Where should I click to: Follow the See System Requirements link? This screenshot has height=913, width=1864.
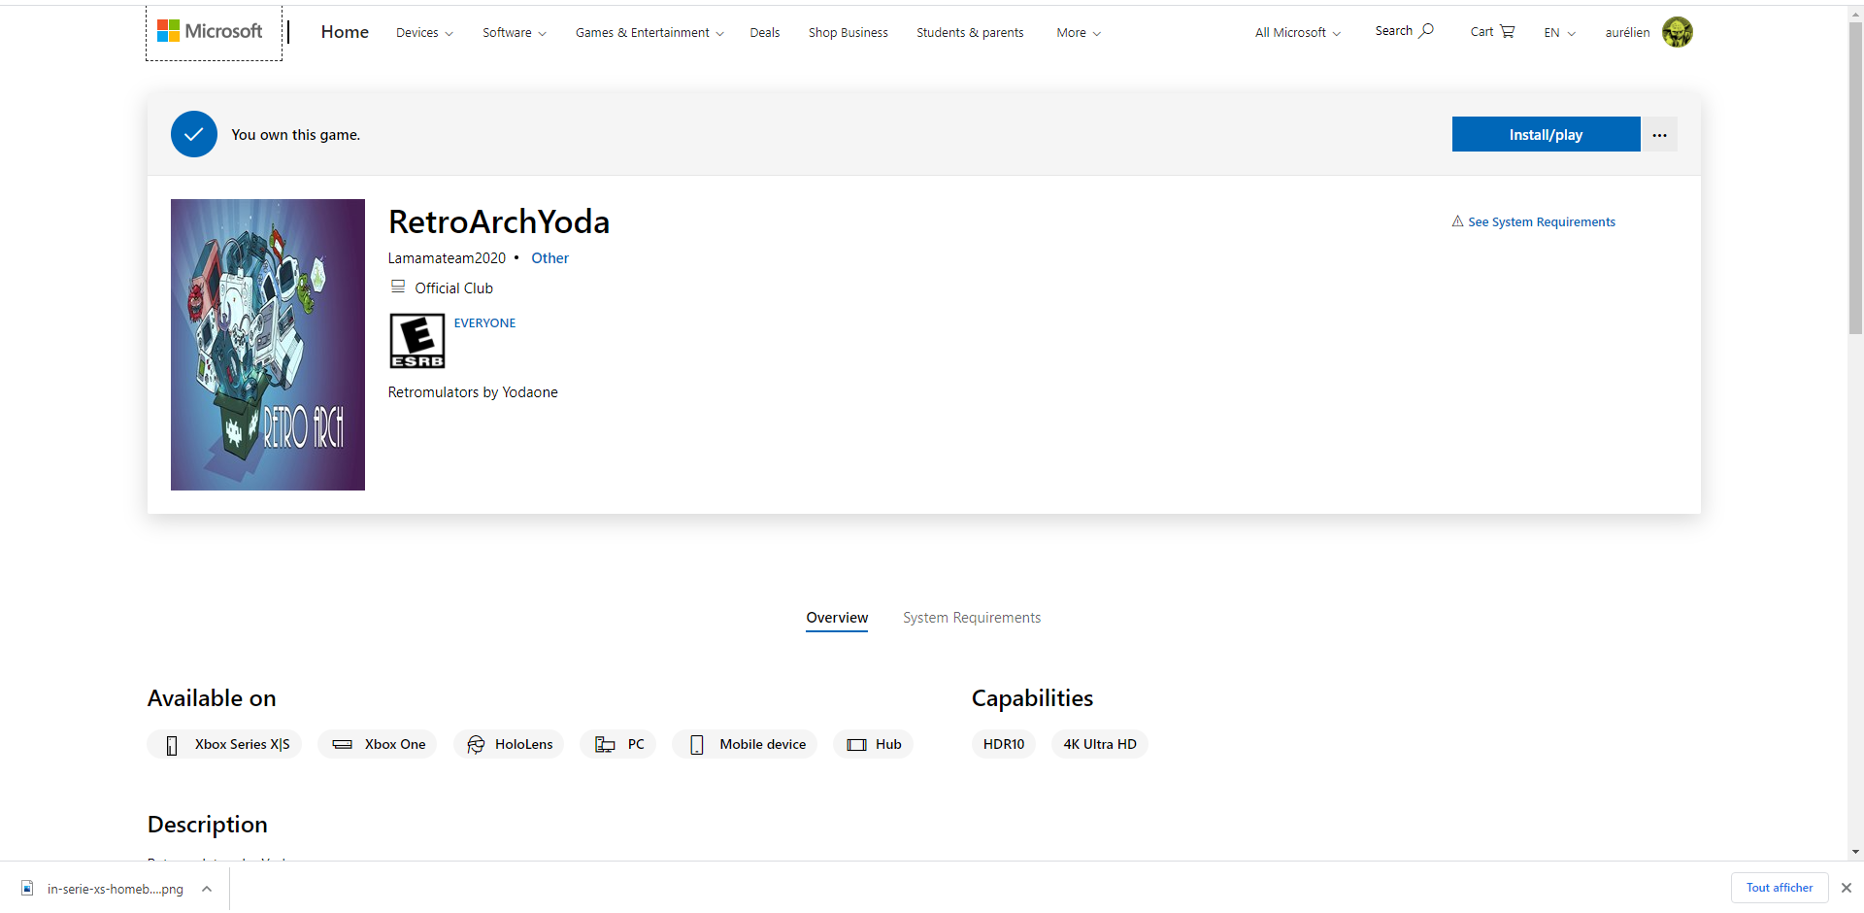pyautogui.click(x=1541, y=222)
